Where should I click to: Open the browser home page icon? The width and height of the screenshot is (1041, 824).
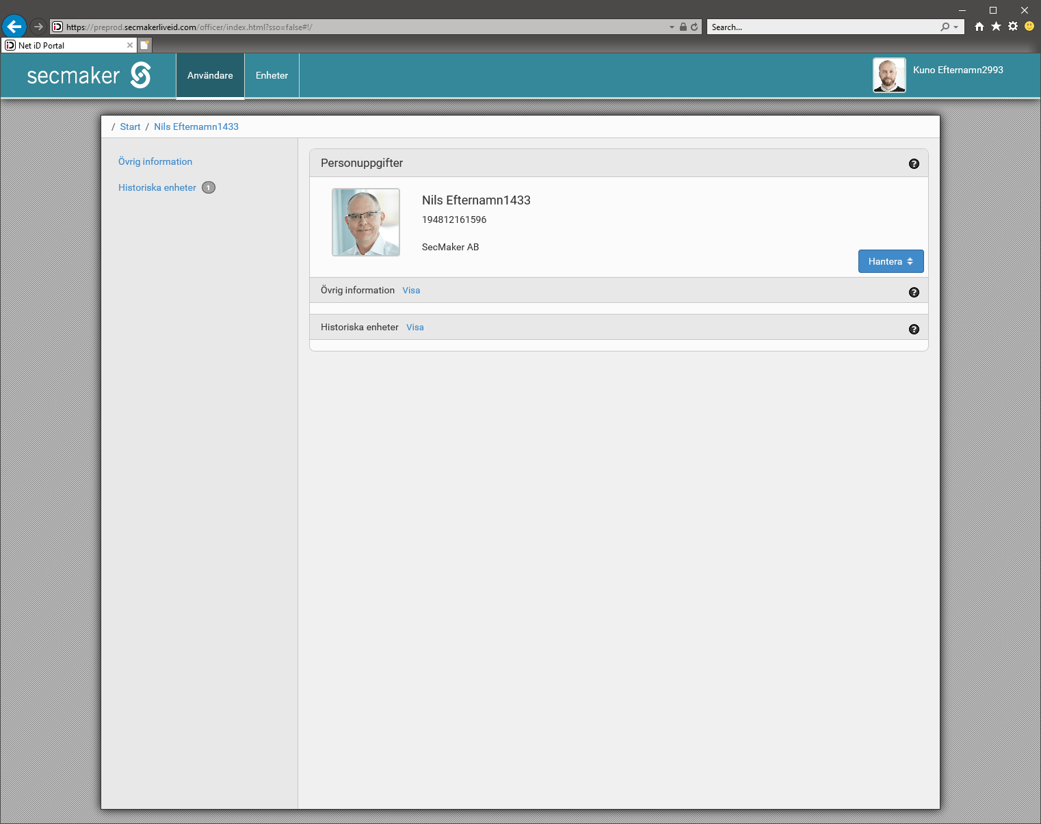tap(979, 27)
